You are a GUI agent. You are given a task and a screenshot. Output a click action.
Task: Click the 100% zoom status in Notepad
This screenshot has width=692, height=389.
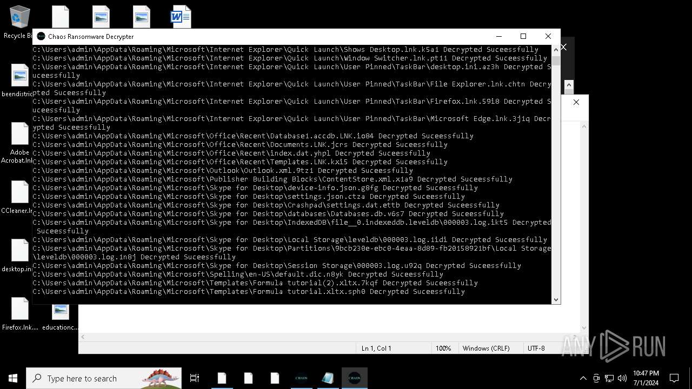(443, 348)
